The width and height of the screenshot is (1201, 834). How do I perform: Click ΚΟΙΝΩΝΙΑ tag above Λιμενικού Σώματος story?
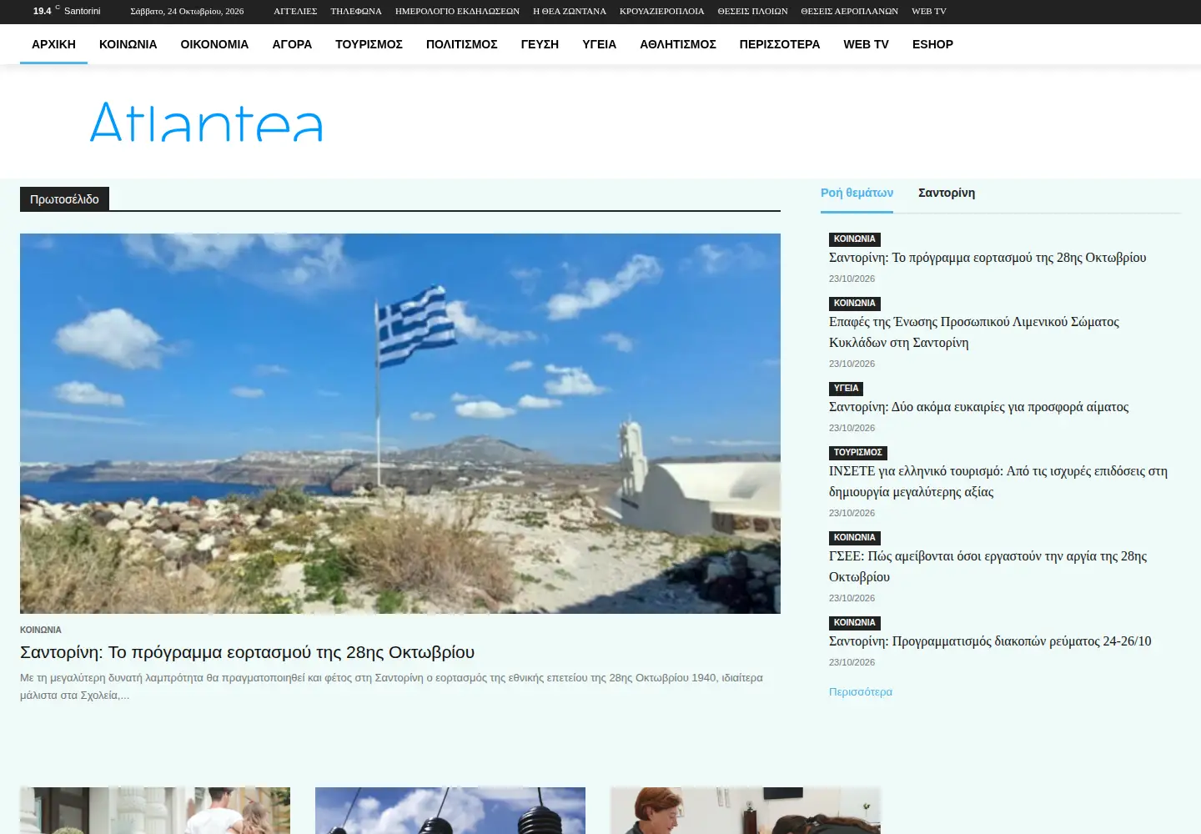[855, 304]
